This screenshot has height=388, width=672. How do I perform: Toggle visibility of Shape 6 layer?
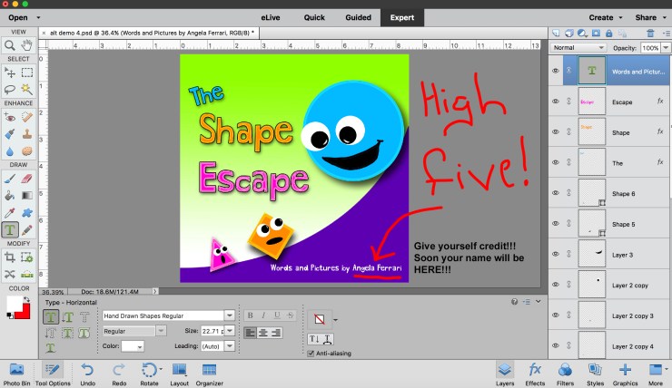point(555,194)
